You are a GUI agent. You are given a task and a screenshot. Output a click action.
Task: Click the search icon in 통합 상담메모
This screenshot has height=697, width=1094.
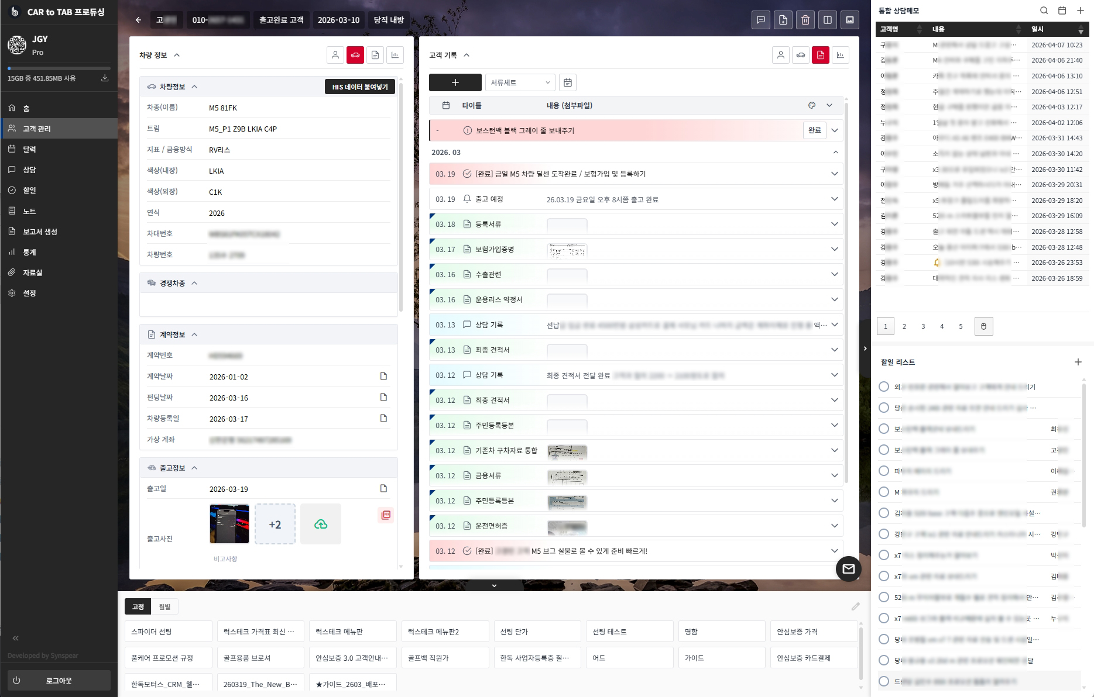1044,11
